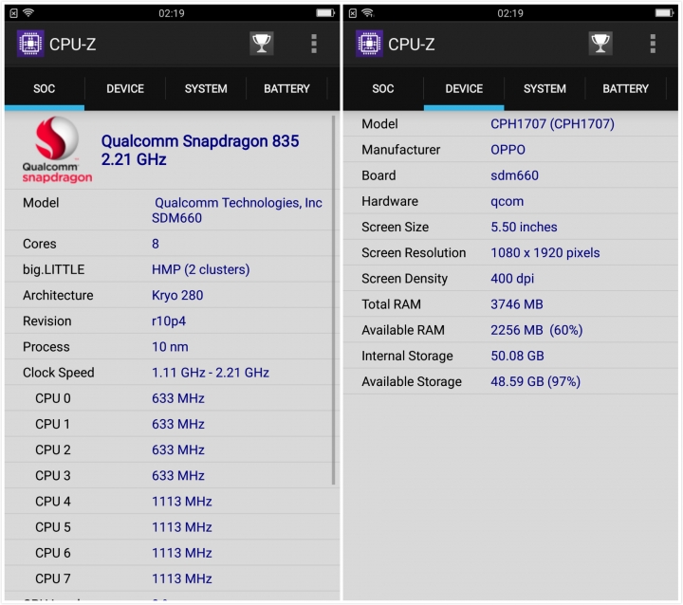
Task: Tap the CPU 7 row
Action: point(172,578)
